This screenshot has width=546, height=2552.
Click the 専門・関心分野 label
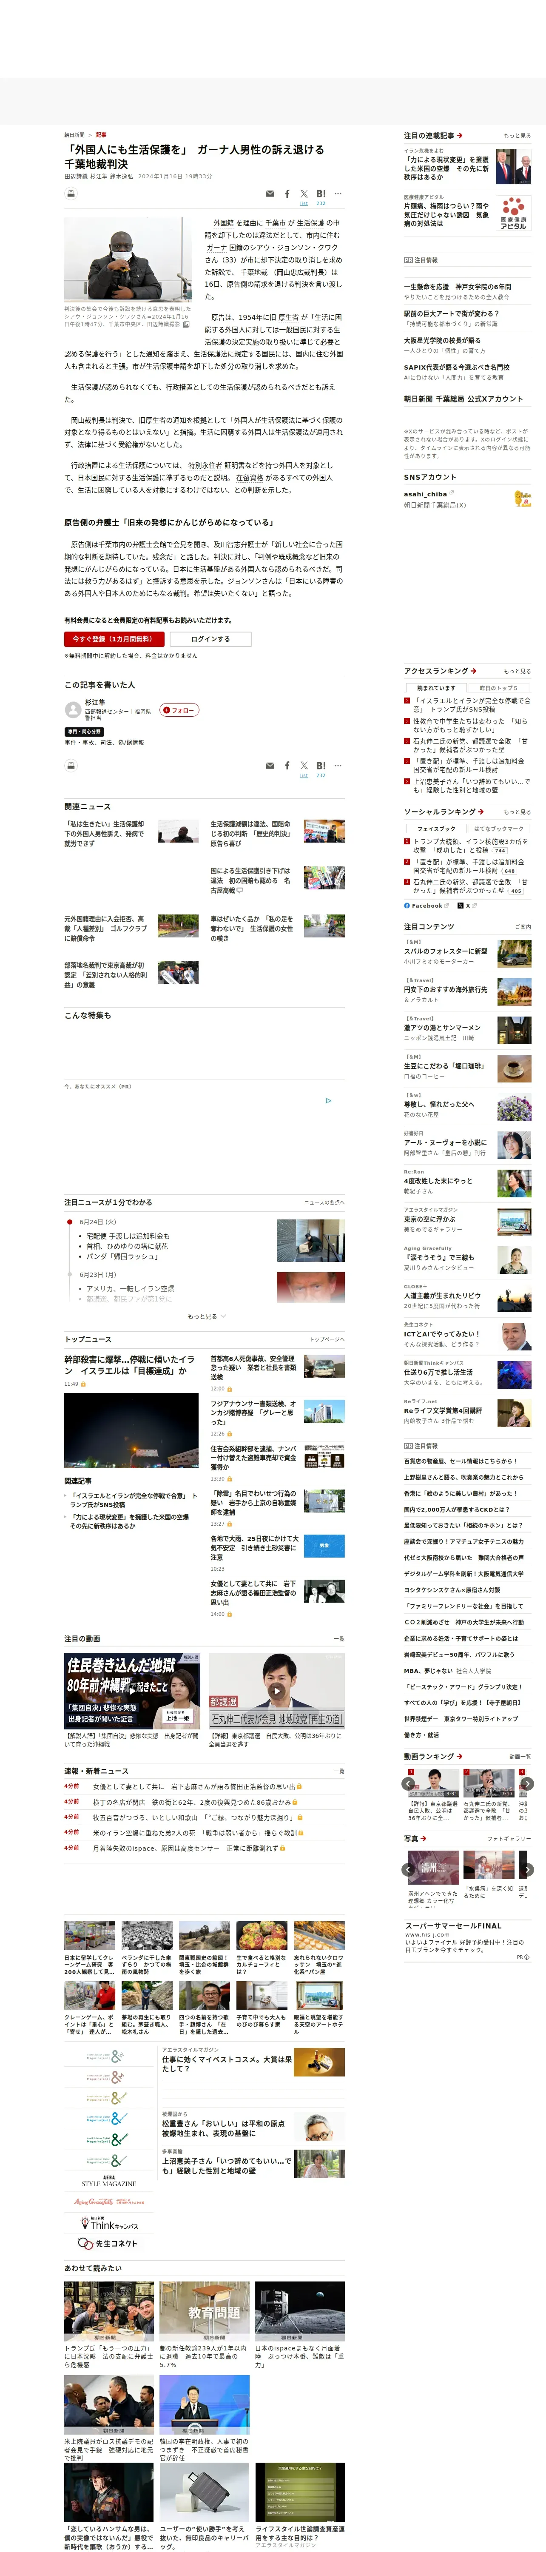tap(84, 732)
